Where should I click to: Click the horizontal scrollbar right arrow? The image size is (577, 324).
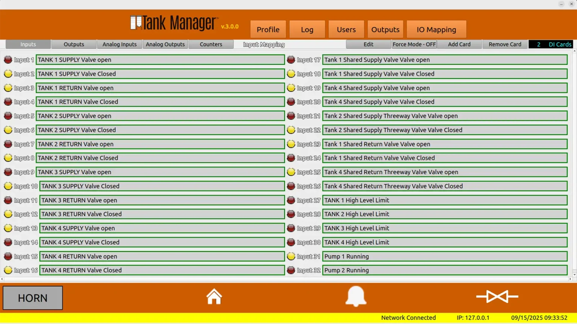click(x=570, y=279)
